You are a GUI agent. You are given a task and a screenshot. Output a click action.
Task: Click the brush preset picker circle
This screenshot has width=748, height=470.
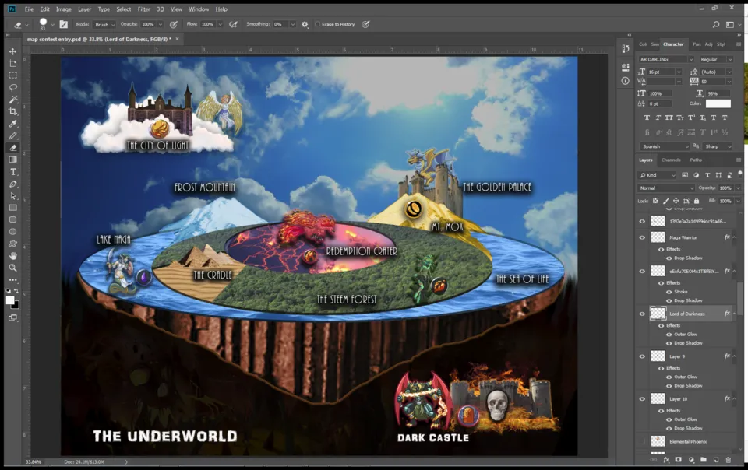(x=43, y=22)
